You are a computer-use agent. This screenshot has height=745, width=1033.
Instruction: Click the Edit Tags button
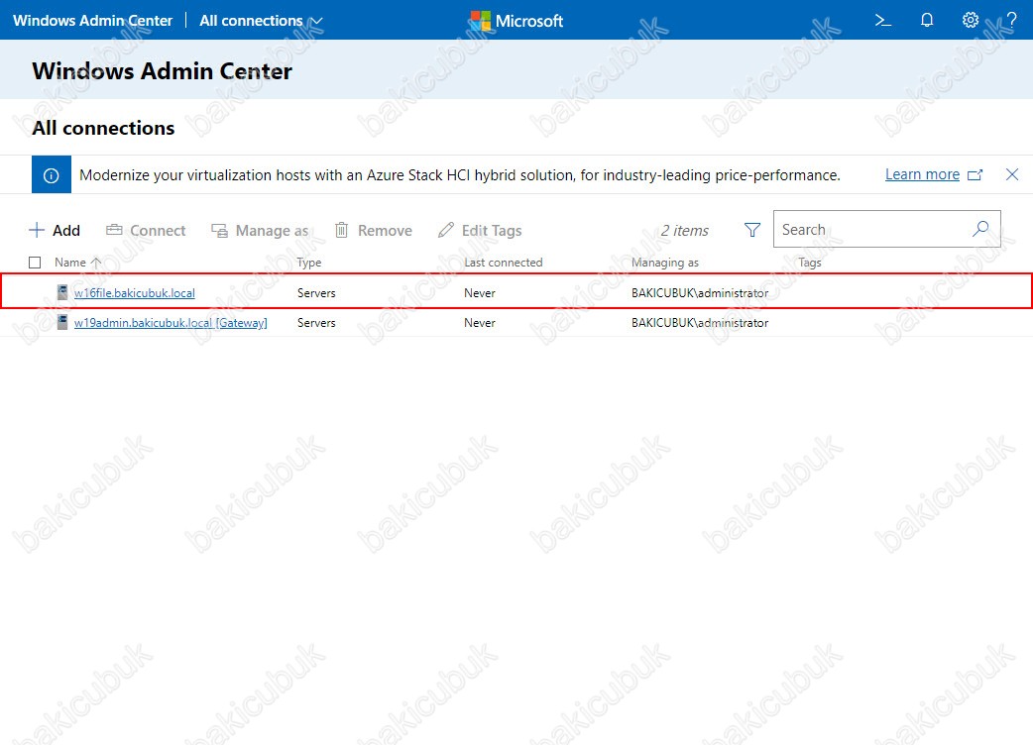(480, 231)
